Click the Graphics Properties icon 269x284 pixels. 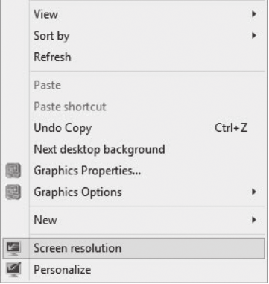coord(13,171)
